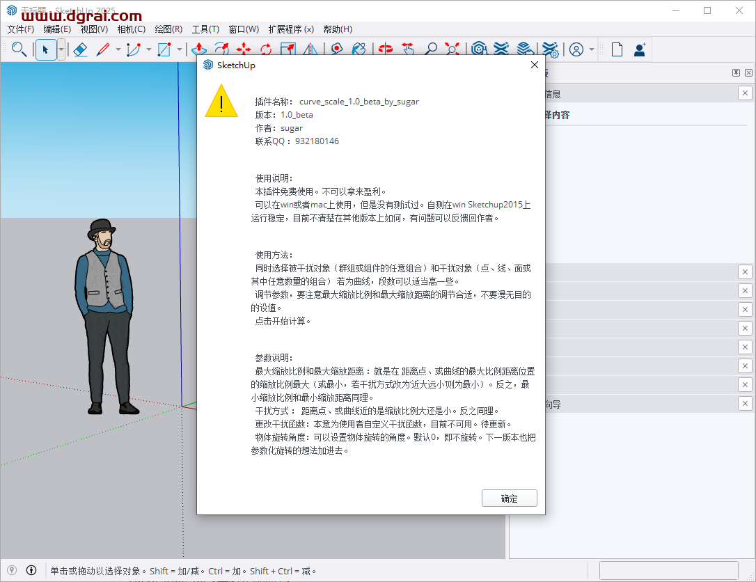Confirm dialog with 确定 button
756x582 pixels.
pos(509,498)
